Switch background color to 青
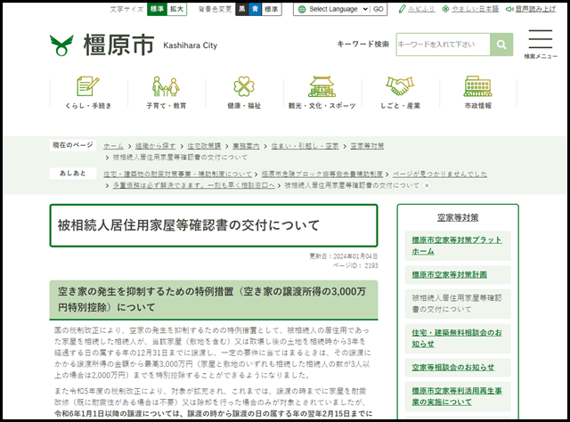Screen dimensions: 570x422 256,9
